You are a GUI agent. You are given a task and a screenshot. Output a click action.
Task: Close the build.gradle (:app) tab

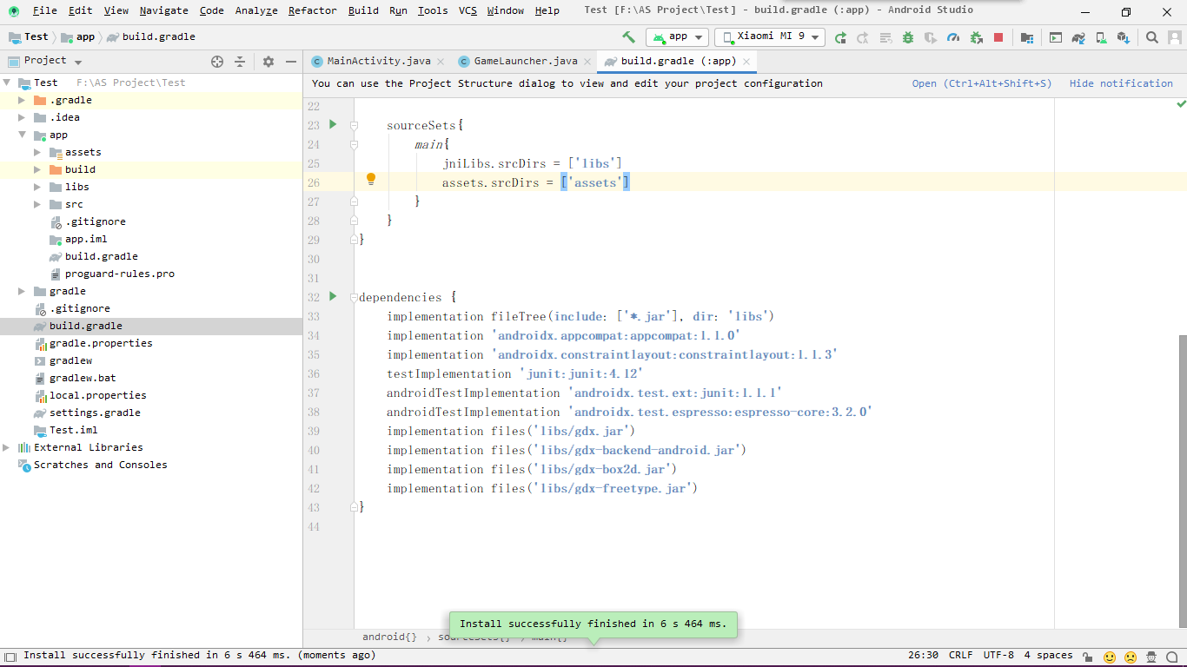click(x=746, y=62)
